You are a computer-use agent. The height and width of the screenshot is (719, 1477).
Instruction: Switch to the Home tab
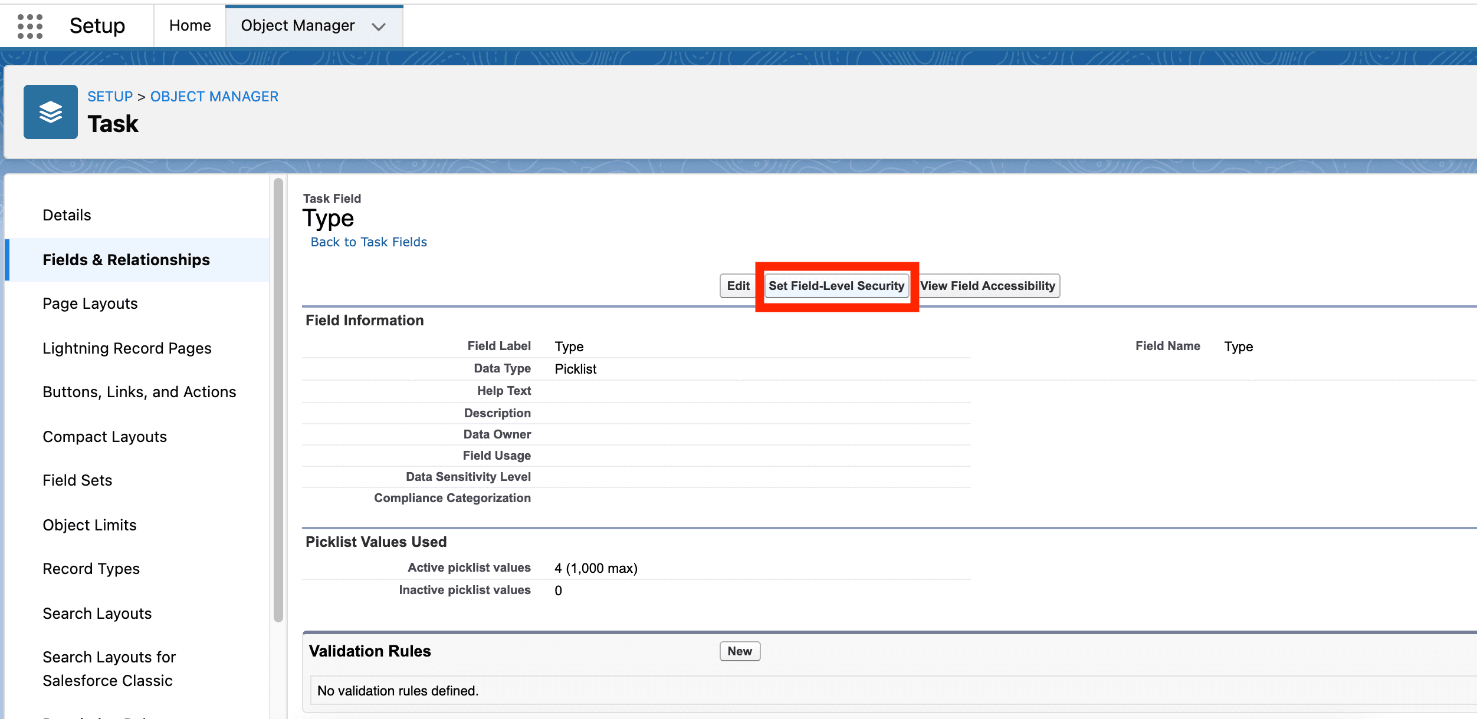pos(190,26)
